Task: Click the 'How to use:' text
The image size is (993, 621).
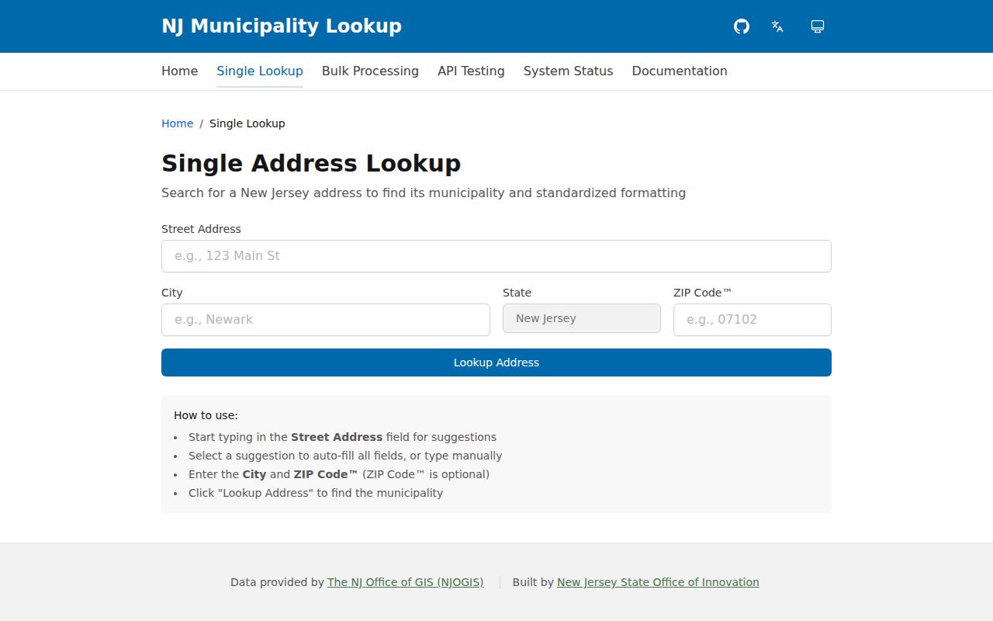Action: tap(206, 415)
